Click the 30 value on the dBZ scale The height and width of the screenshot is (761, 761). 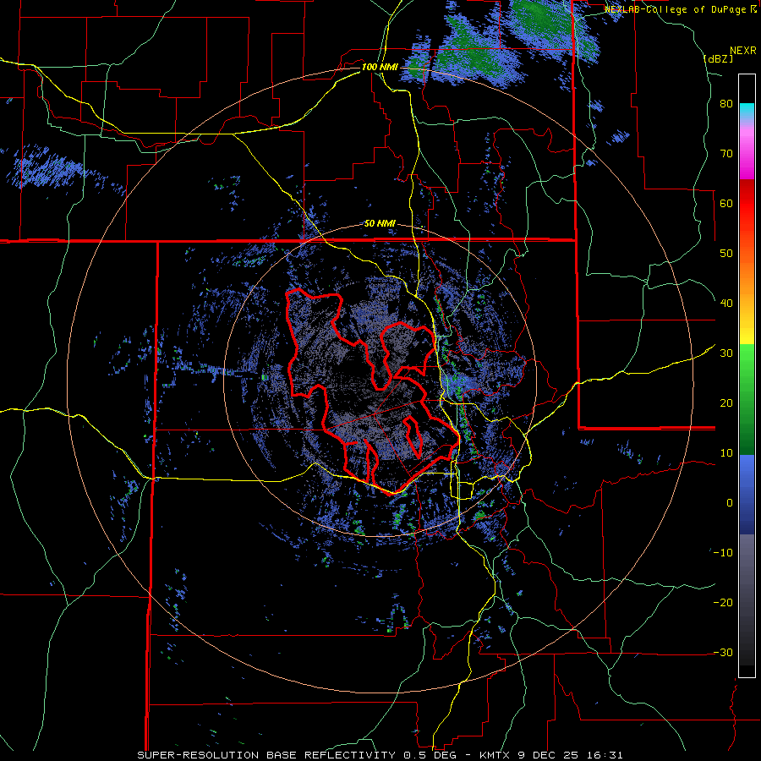pos(726,353)
